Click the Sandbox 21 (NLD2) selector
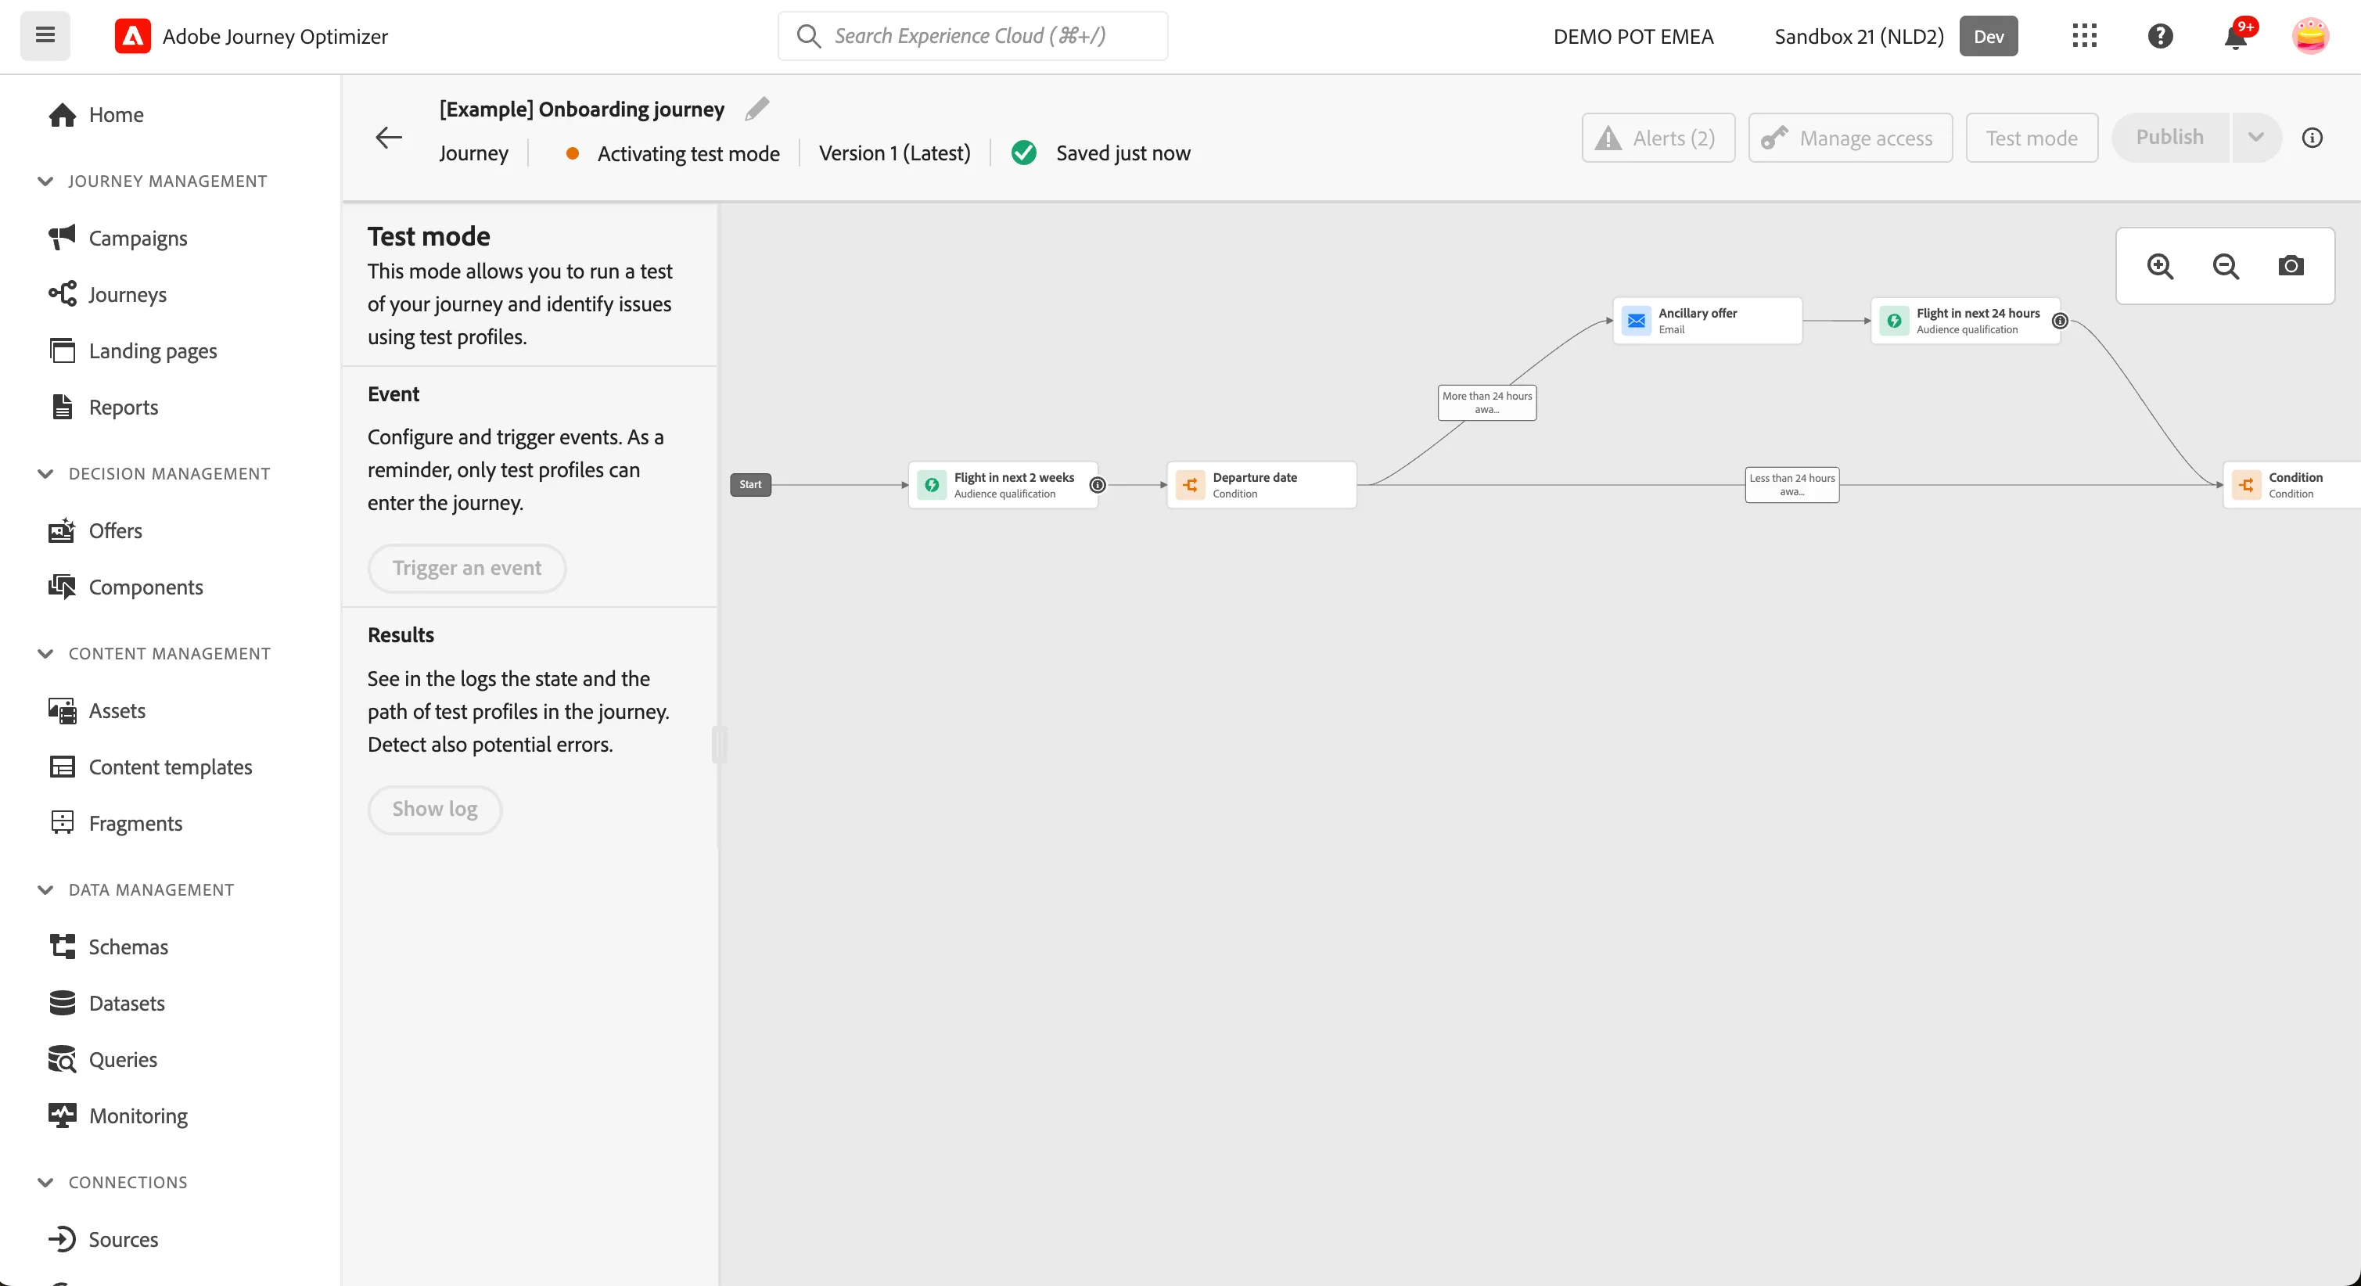2361x1286 pixels. (1859, 36)
